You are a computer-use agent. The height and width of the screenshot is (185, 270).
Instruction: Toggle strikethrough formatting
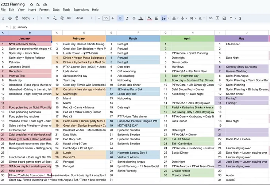coord(134,18)
